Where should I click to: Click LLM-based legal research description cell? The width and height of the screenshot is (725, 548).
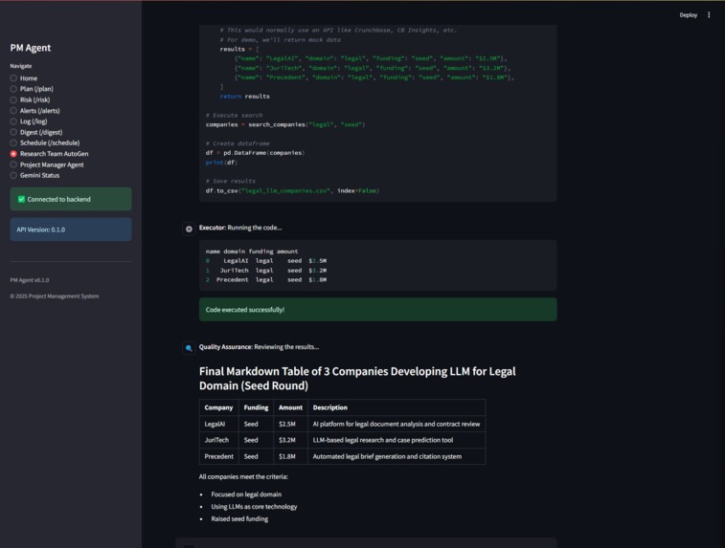click(x=396, y=440)
